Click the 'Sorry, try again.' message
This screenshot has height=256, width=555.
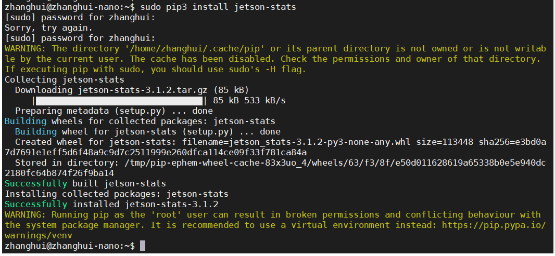[48, 28]
